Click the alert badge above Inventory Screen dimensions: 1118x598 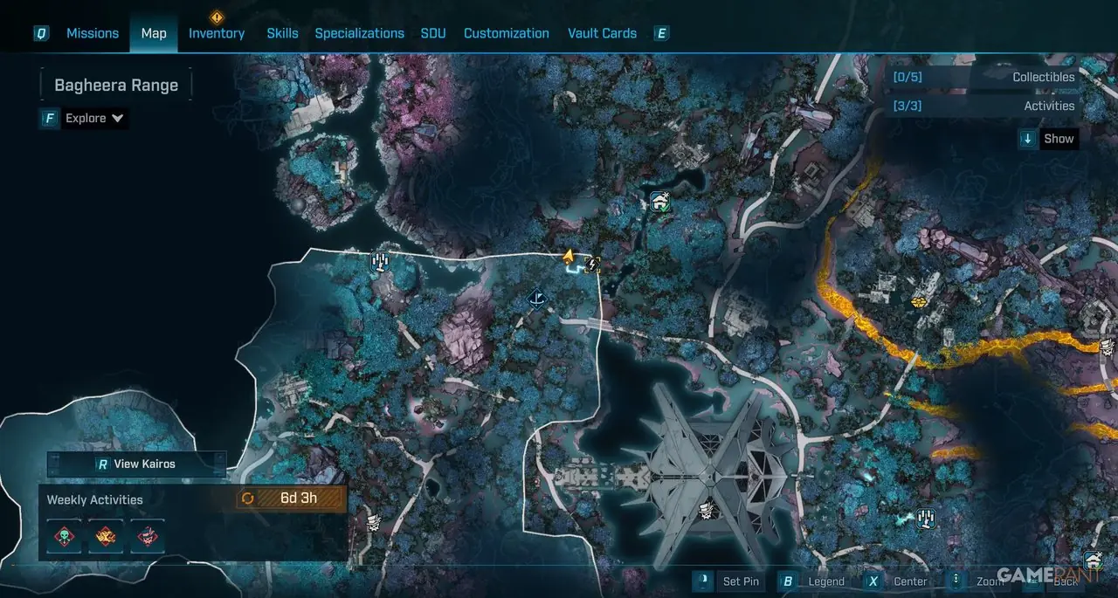click(x=217, y=17)
